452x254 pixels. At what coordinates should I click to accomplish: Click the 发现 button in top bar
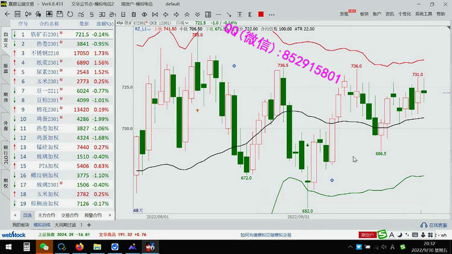click(x=345, y=14)
